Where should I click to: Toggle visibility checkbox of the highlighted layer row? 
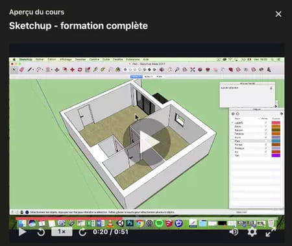(266, 141)
